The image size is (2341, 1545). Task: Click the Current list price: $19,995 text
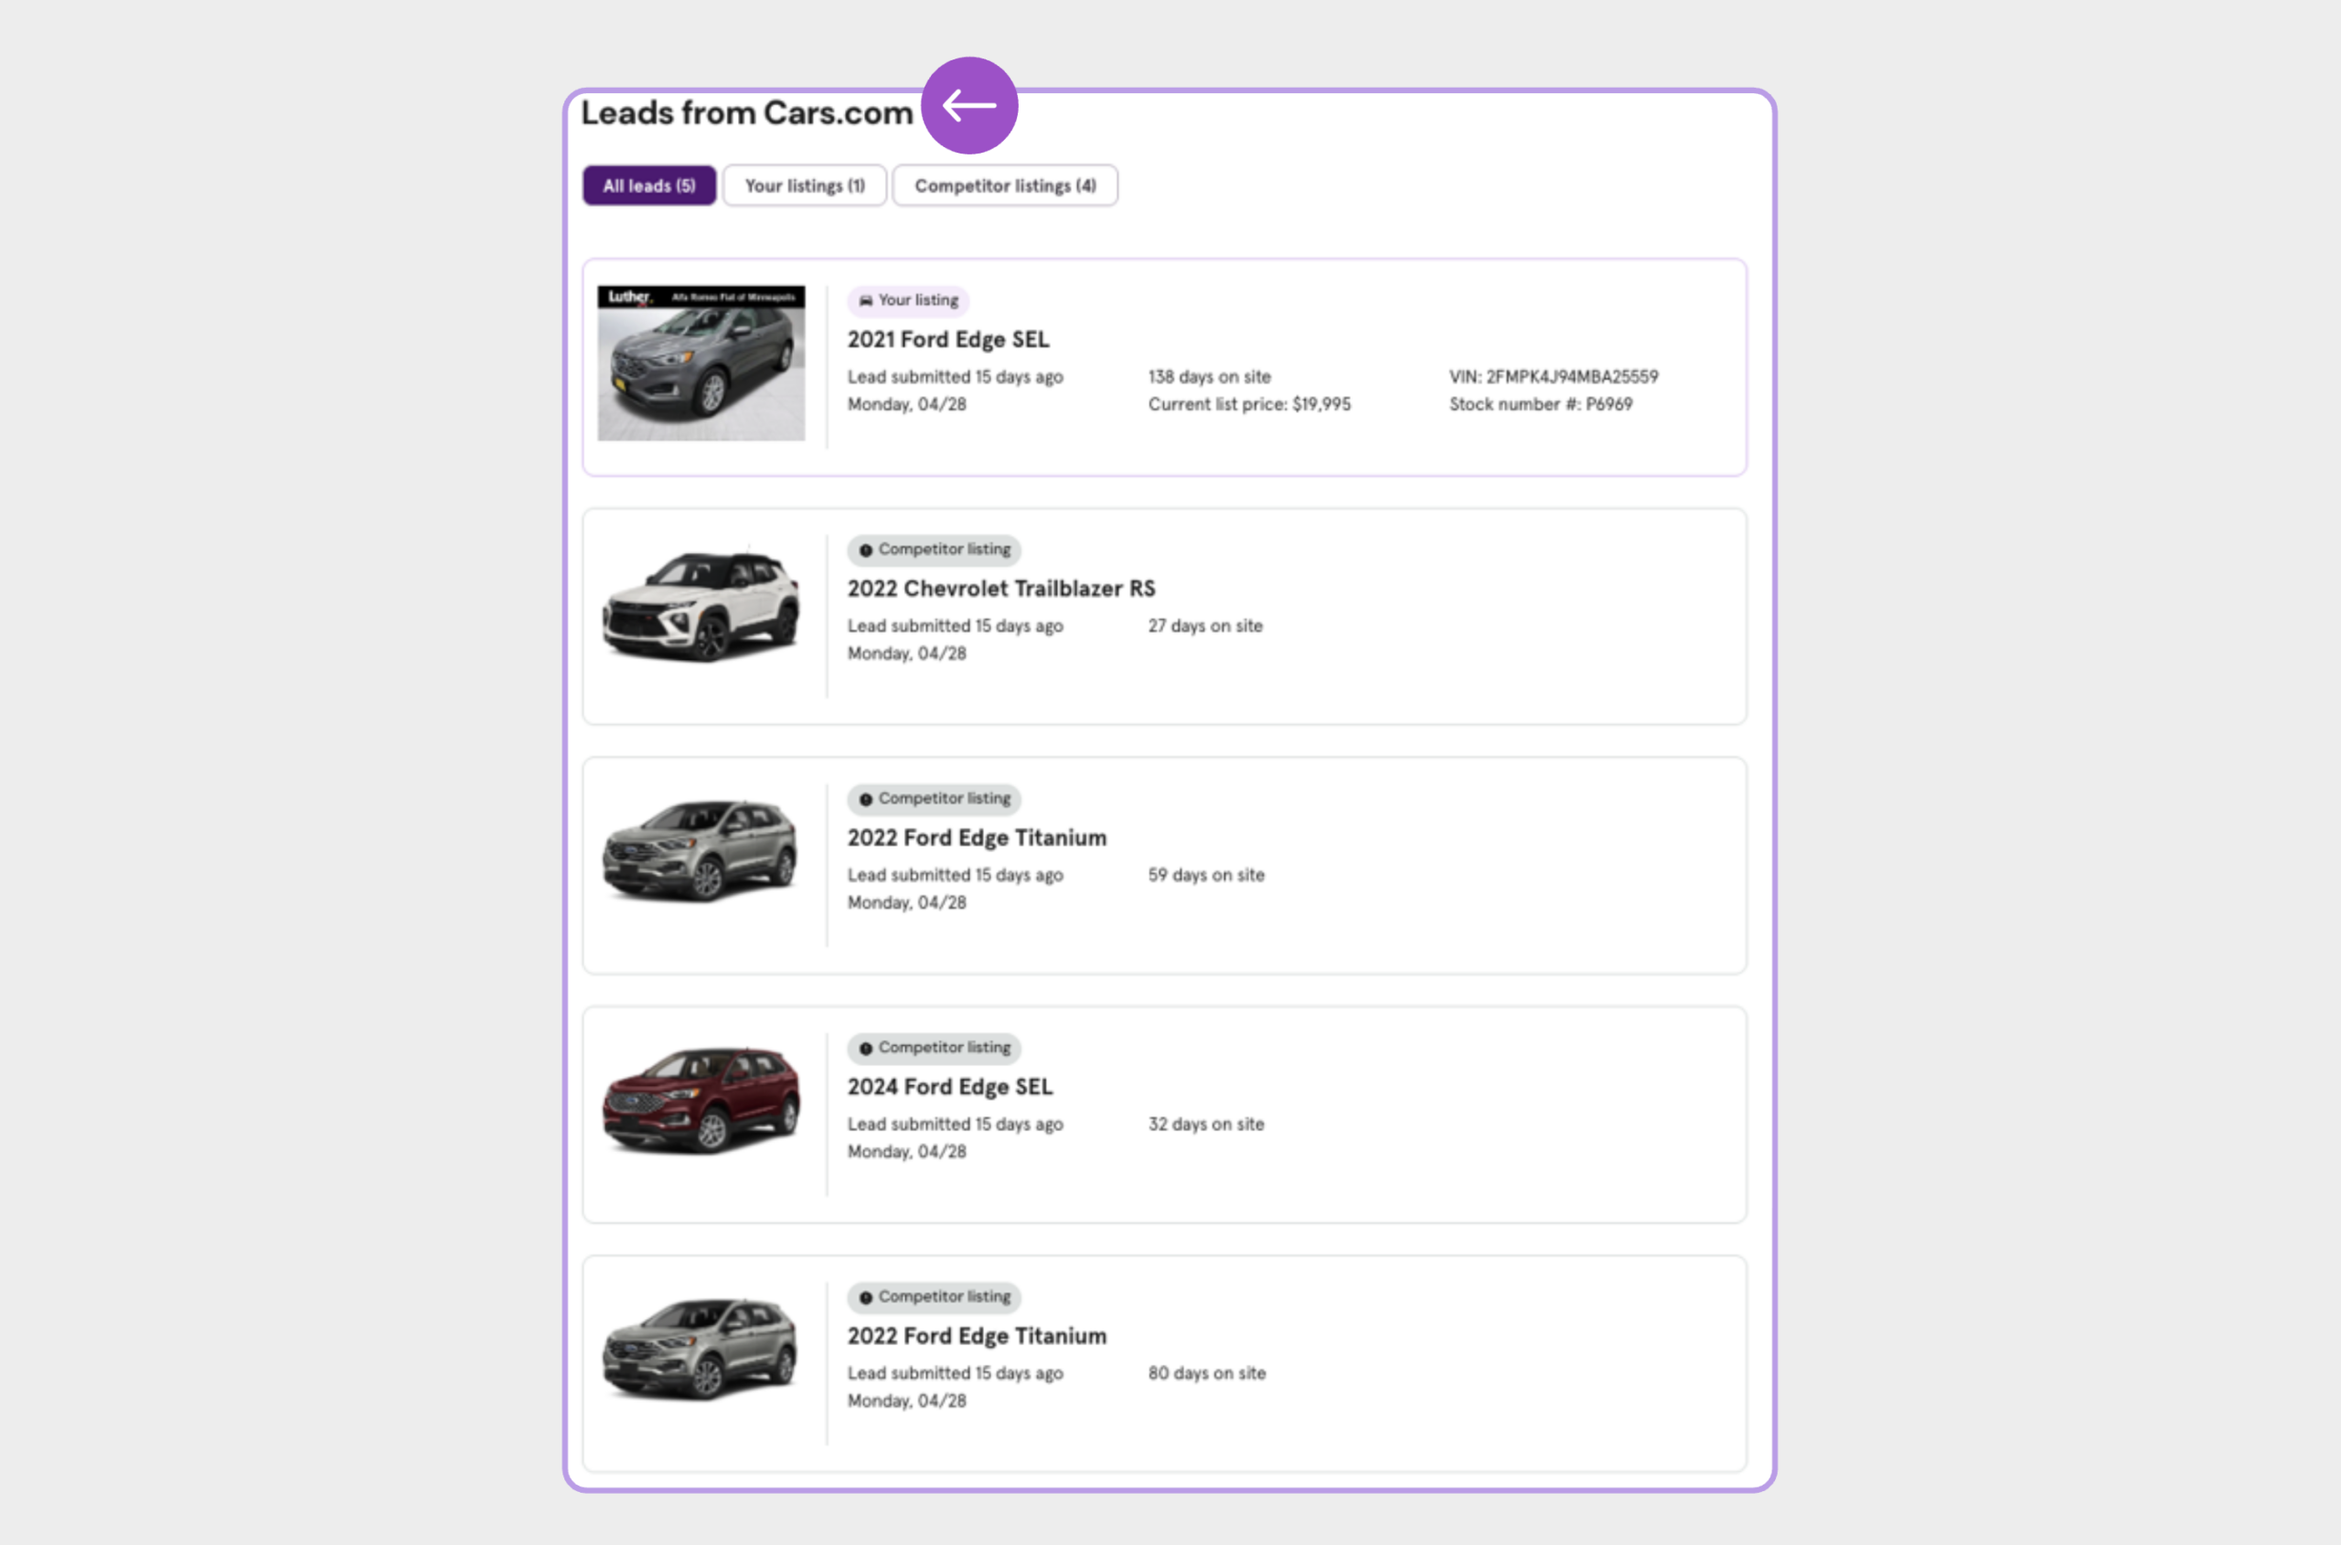point(1249,404)
